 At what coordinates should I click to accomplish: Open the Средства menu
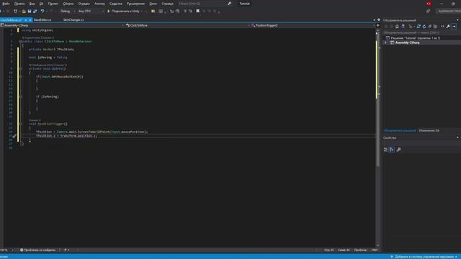point(115,4)
